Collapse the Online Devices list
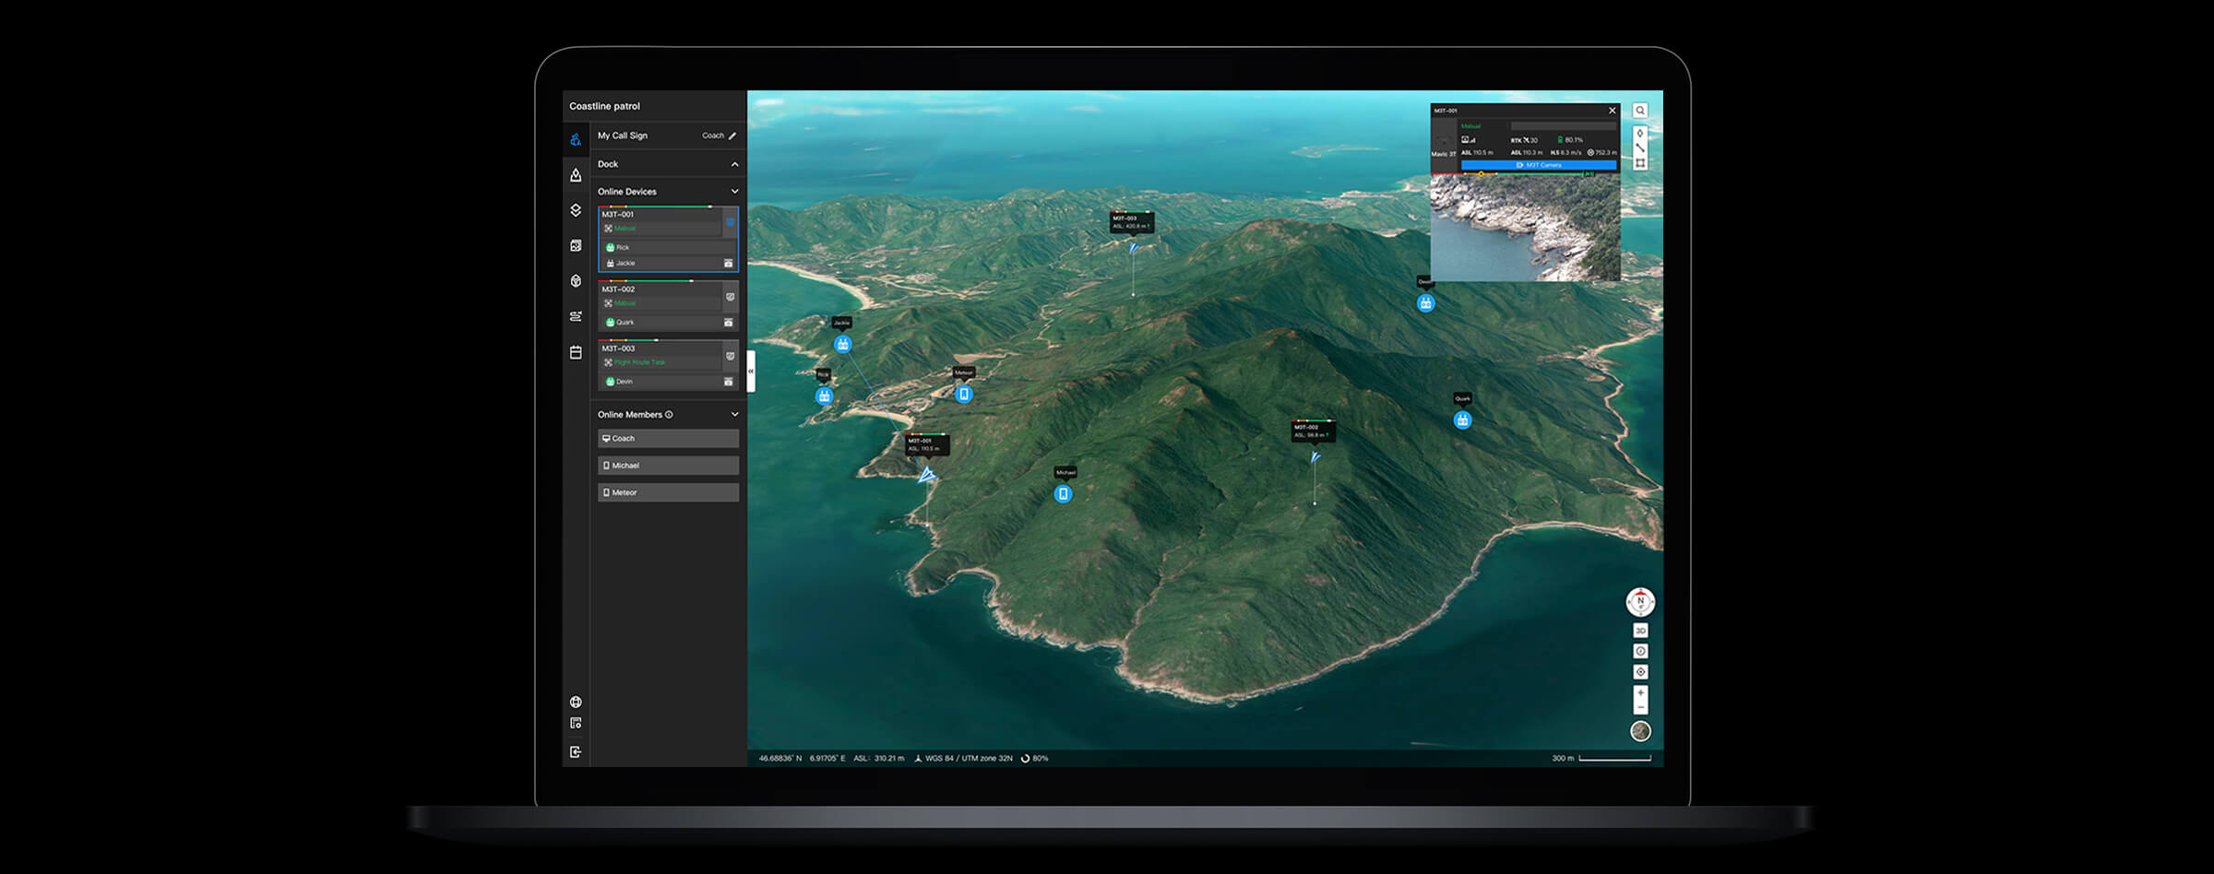This screenshot has height=874, width=2214. click(734, 191)
